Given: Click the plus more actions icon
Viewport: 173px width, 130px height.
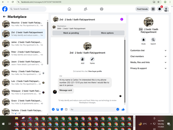Looking at the screenshot, I should [x=53, y=109].
